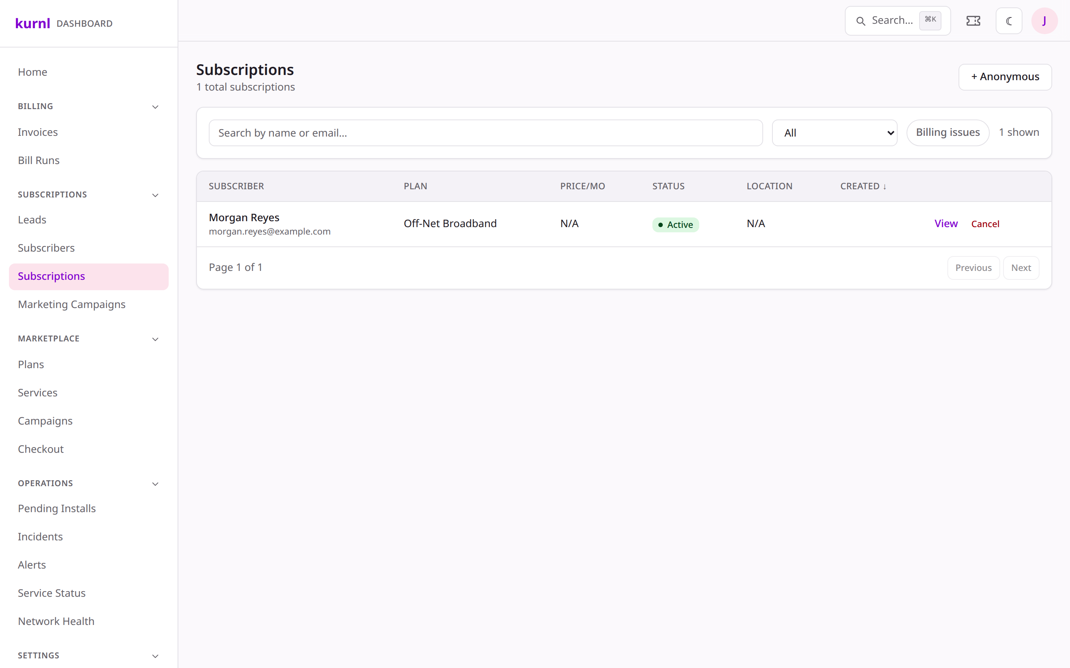Screen dimensions: 1070x668
Task: Click the + Anonymous button
Action: pyautogui.click(x=1005, y=77)
